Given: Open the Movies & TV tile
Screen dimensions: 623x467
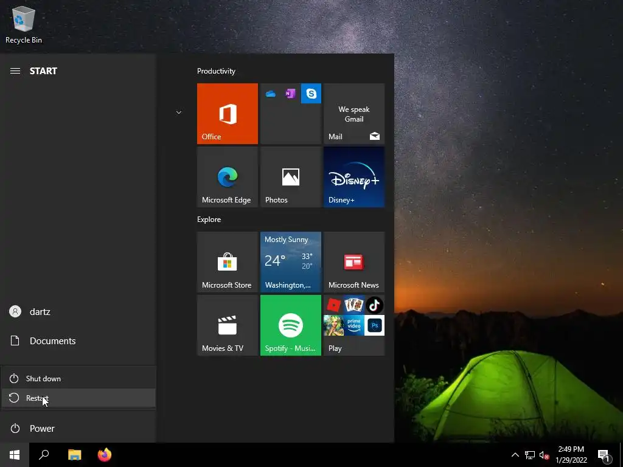Looking at the screenshot, I should (x=228, y=325).
